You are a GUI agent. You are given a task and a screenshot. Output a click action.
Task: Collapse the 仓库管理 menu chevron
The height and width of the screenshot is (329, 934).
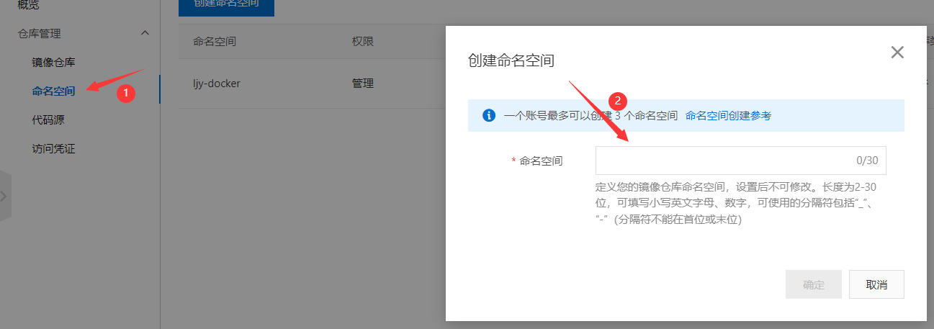145,33
